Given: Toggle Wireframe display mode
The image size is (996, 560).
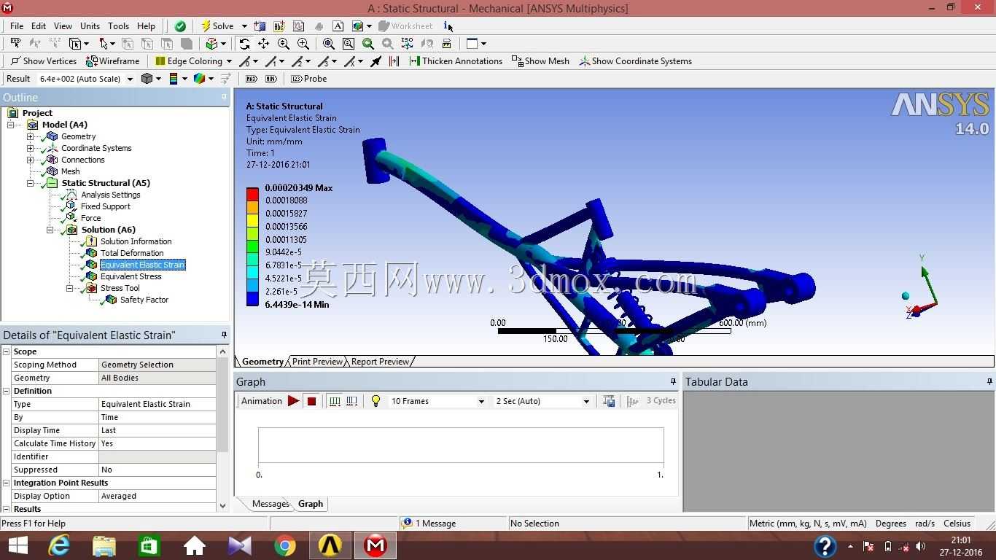Looking at the screenshot, I should 112,61.
